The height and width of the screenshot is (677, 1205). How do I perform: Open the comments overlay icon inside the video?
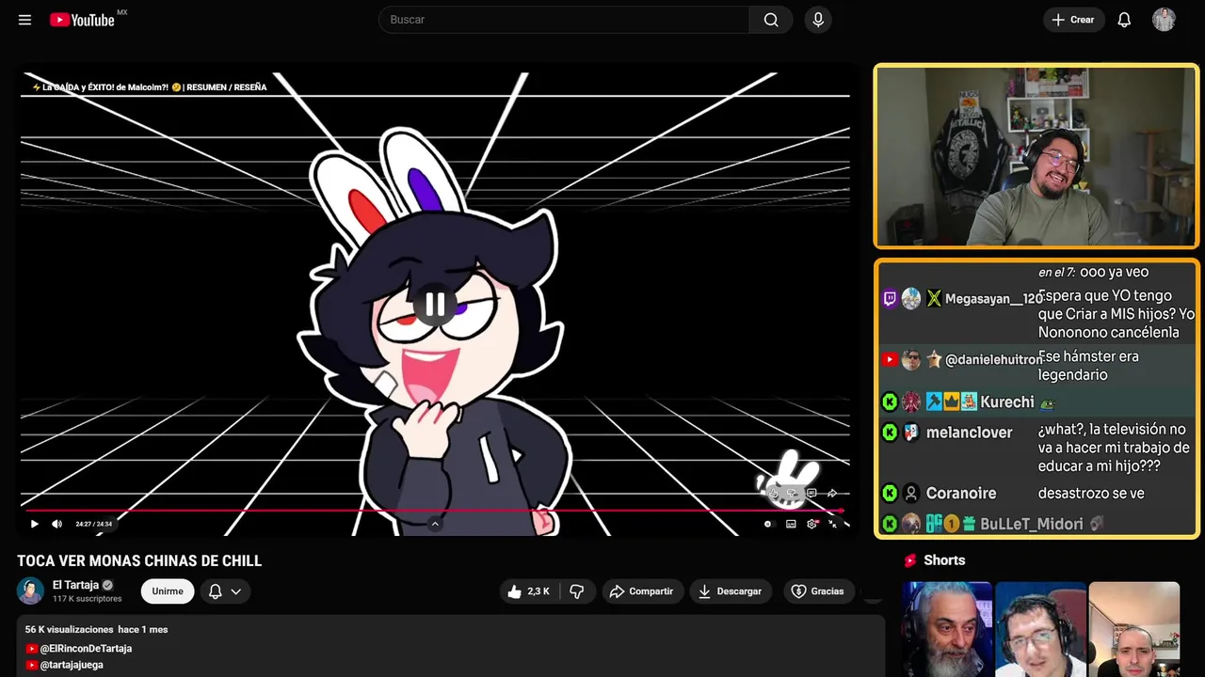811,493
